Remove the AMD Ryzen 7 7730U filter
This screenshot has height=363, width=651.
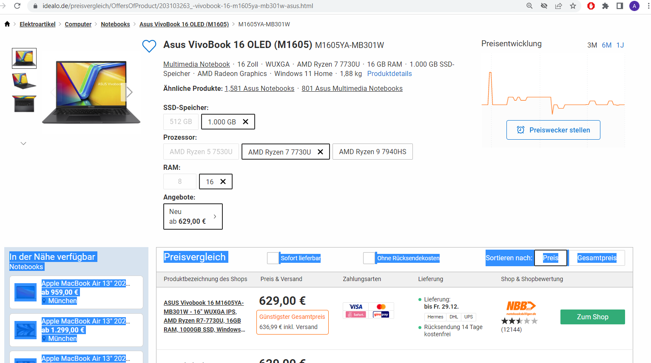(x=320, y=152)
